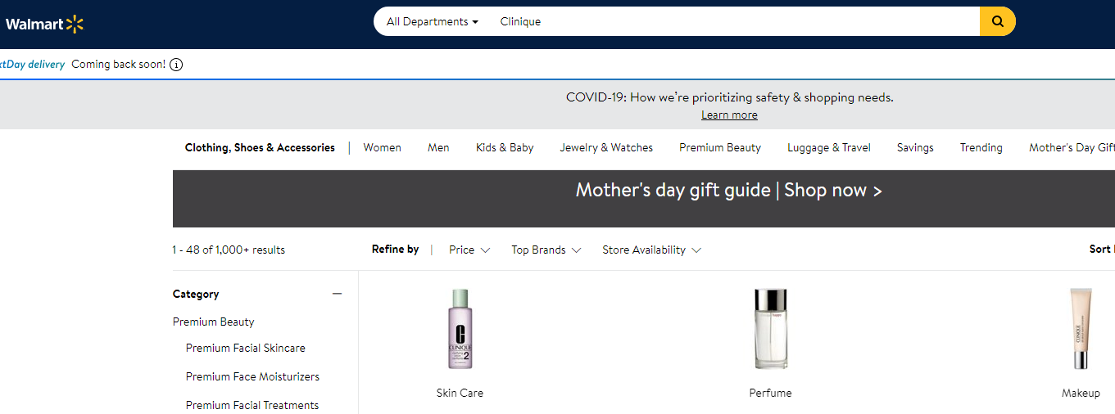Expand the Top Brands dropdown
The image size is (1115, 414).
(x=546, y=250)
